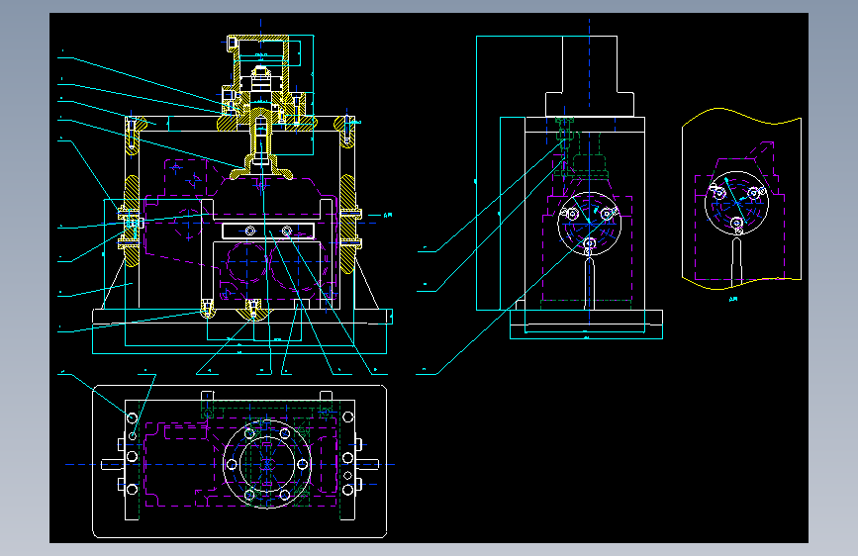Screen dimensions: 858x556
Task: Click the large flange circle in plan view
Action: click(267, 464)
